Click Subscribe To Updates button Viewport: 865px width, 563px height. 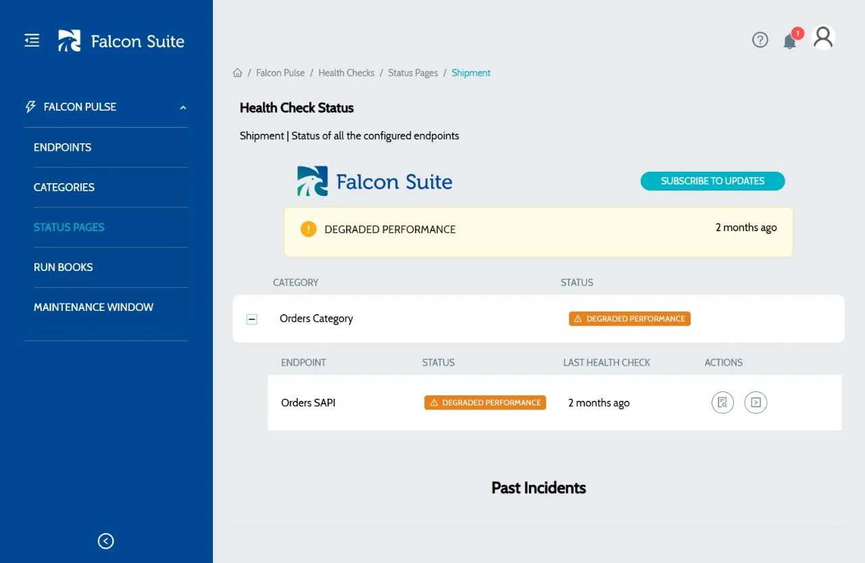point(712,180)
